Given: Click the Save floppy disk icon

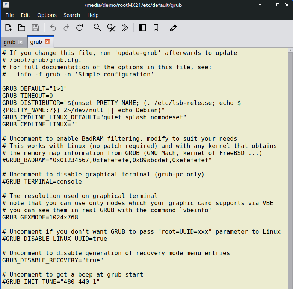Looking at the screenshot, I should pos(35,28).
